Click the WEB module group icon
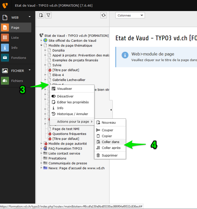Screen dimensions: 197x209 [5, 17]
